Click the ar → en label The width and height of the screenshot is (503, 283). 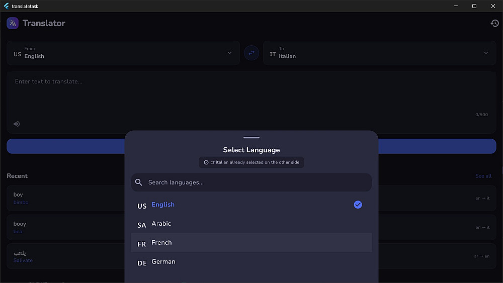pyautogui.click(x=481, y=256)
